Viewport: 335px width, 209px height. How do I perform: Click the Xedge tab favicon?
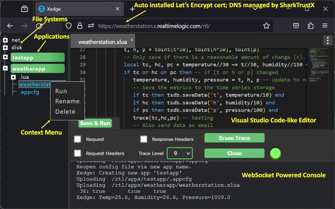[42, 9]
